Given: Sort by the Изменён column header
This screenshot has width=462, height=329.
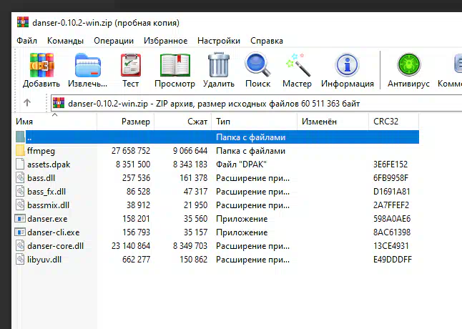Looking at the screenshot, I should 333,122.
